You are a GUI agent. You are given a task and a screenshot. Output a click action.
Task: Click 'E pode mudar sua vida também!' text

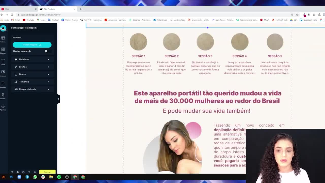coord(207,111)
